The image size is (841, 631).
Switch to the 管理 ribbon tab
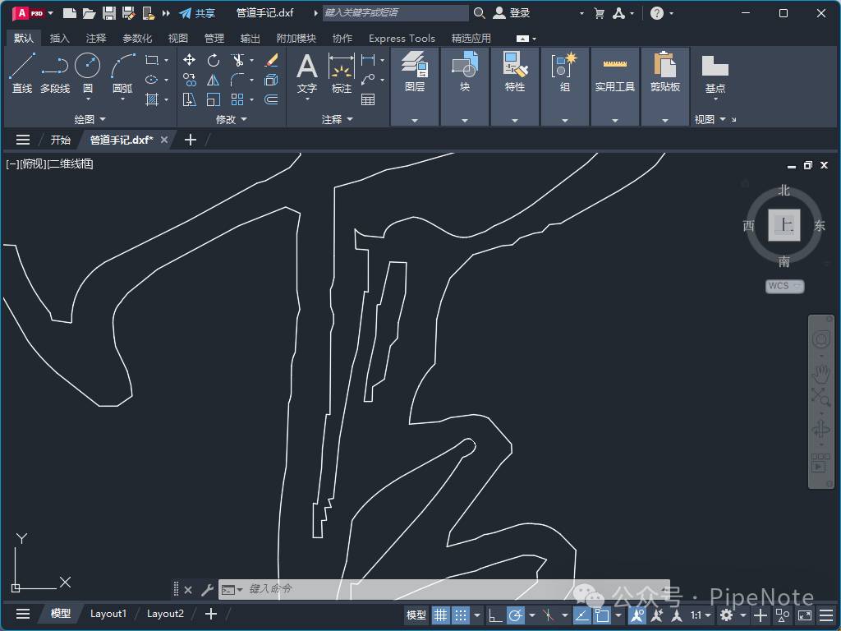pyautogui.click(x=214, y=38)
